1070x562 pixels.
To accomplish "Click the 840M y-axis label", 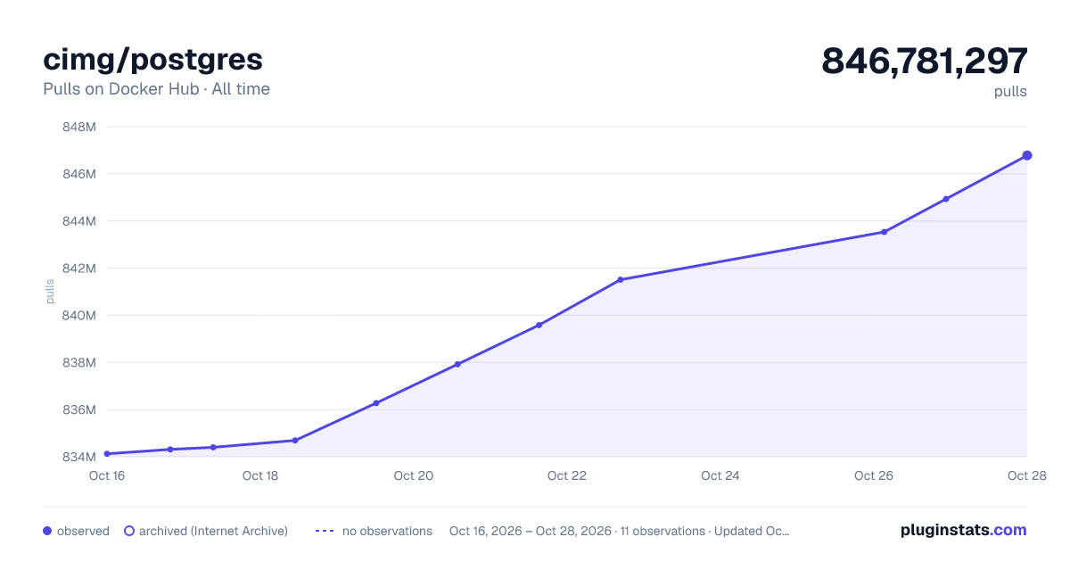I will pyautogui.click(x=79, y=316).
